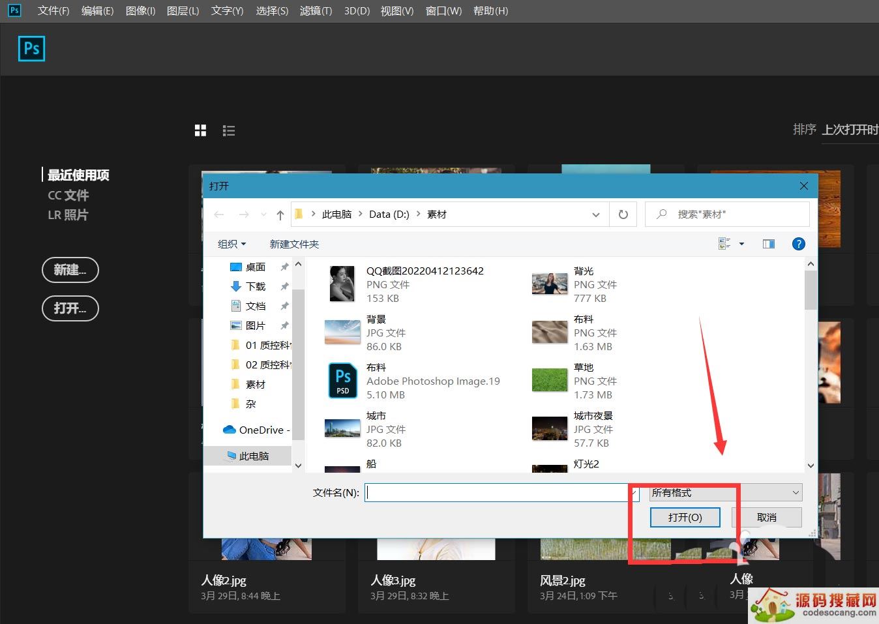The image size is (879, 624).
Task: Open the 组织 dropdown menu
Action: click(x=231, y=244)
